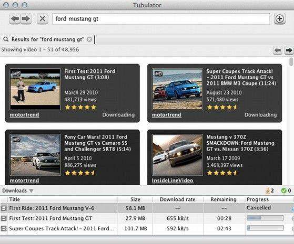Viewport: 294px width, 244px height.
Task: Go to previous results page arrow
Action: coord(278,50)
